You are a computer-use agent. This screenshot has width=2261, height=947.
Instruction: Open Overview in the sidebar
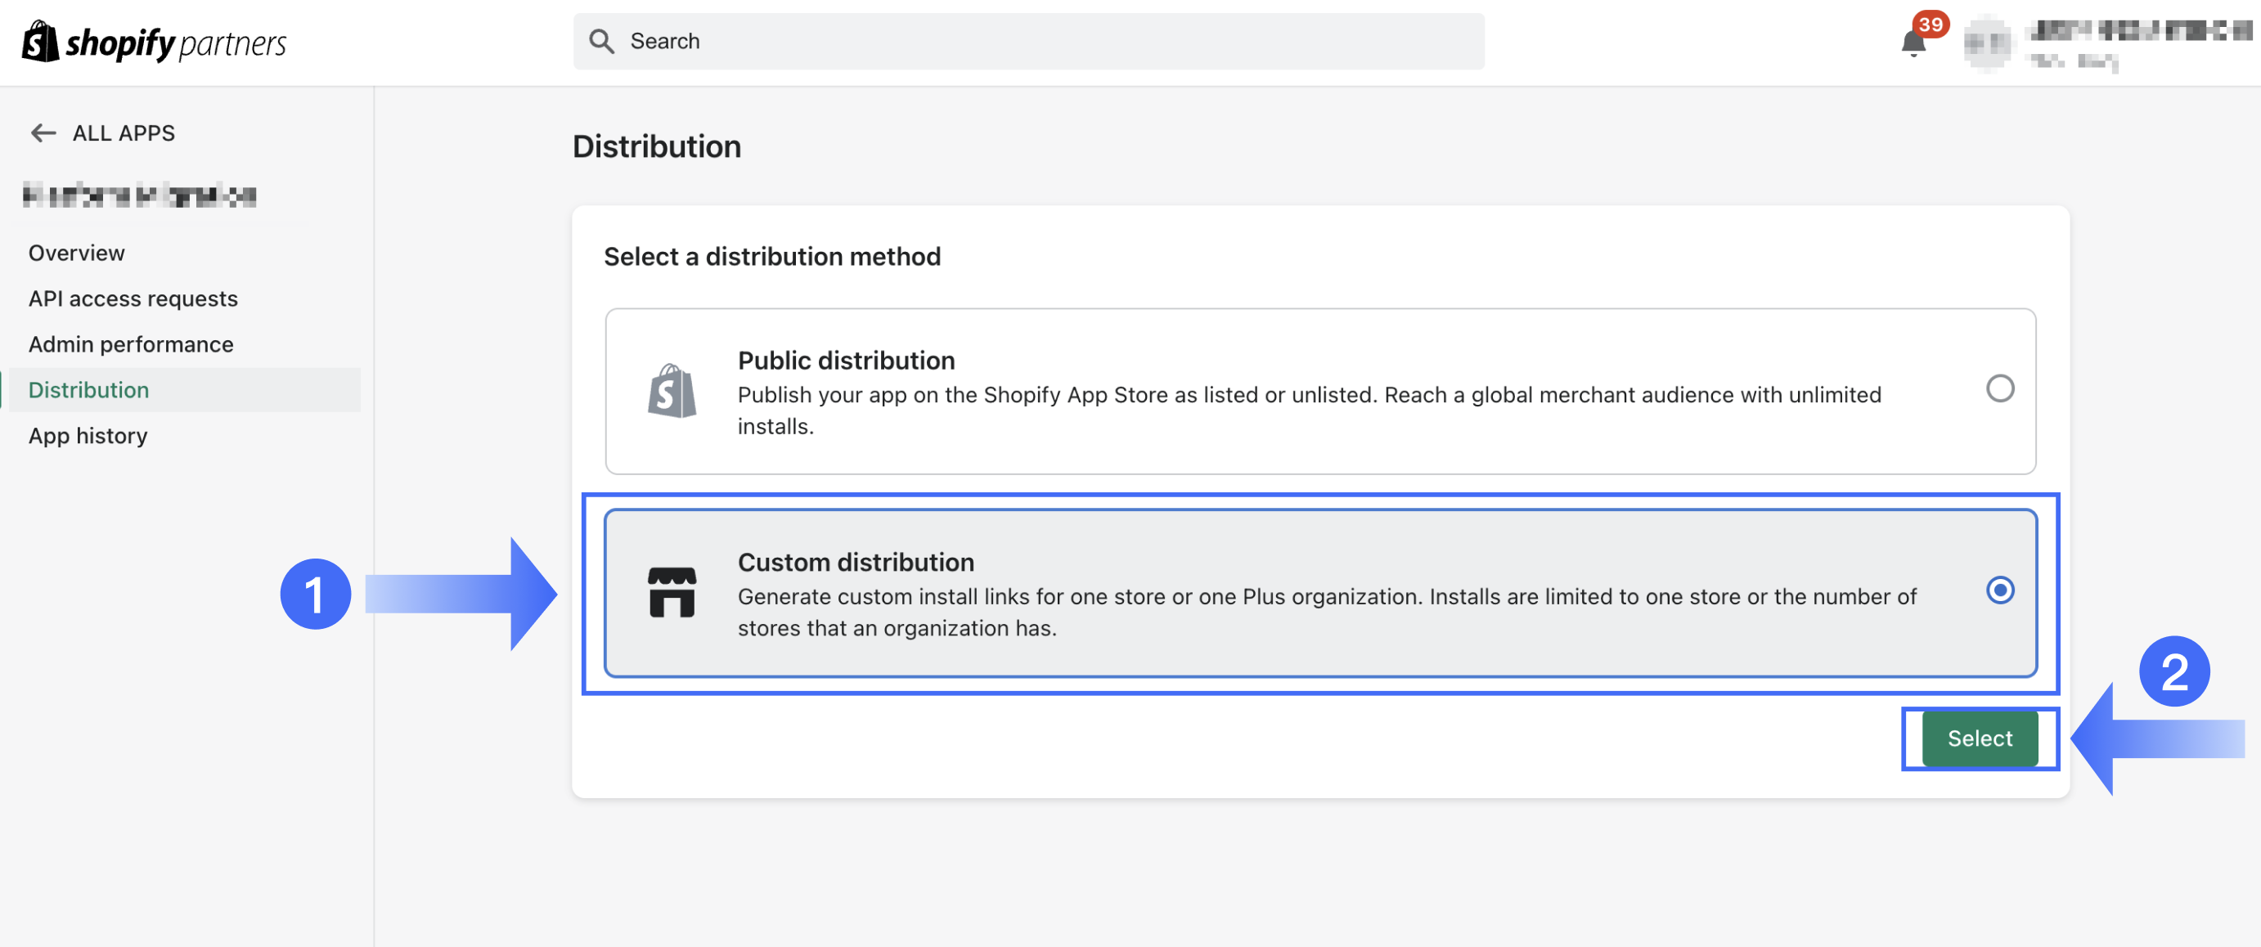76,253
